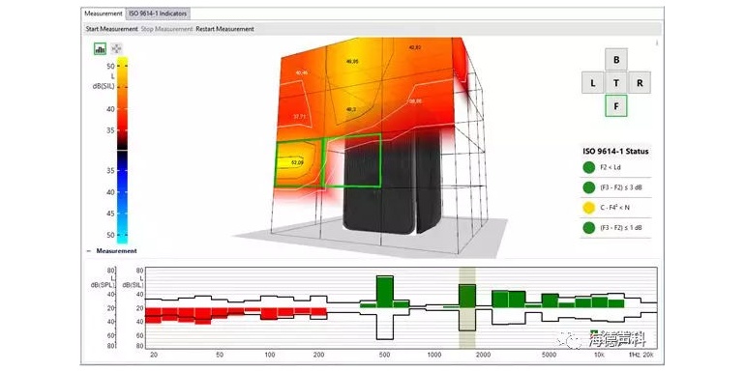
Task: Select the T (top) view cube face
Action: [x=616, y=83]
